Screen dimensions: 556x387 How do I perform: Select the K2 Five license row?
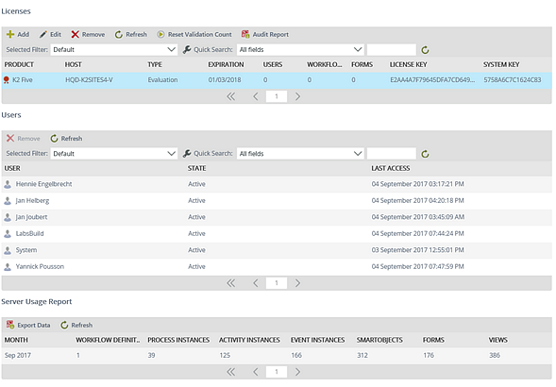click(x=277, y=80)
